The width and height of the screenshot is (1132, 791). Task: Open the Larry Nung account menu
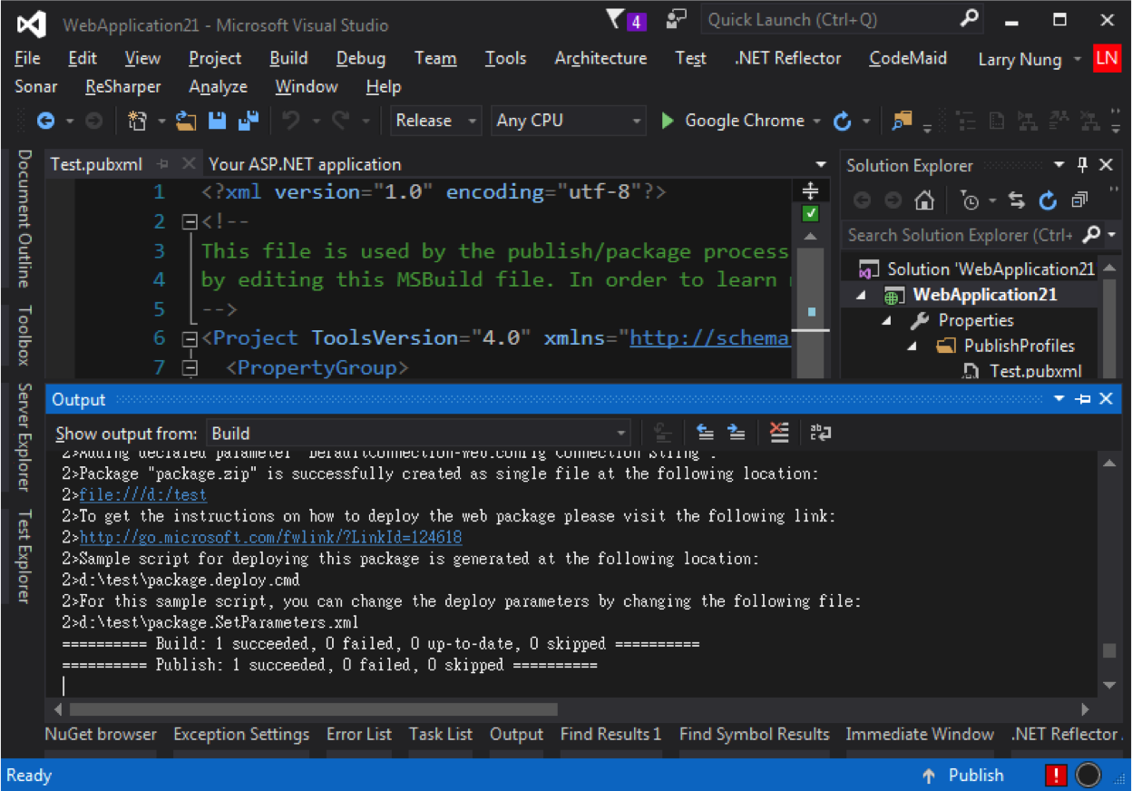pyautogui.click(x=1030, y=60)
